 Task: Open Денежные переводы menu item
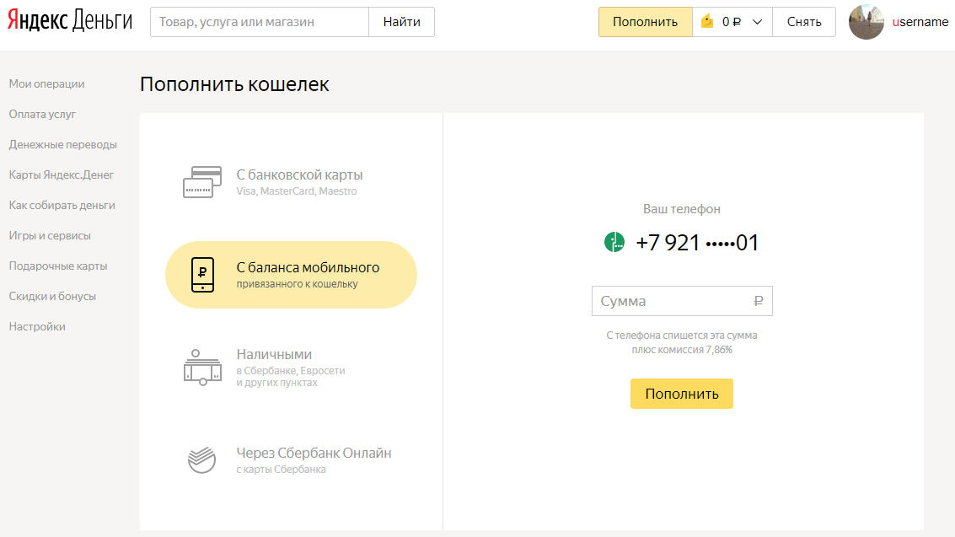62,145
